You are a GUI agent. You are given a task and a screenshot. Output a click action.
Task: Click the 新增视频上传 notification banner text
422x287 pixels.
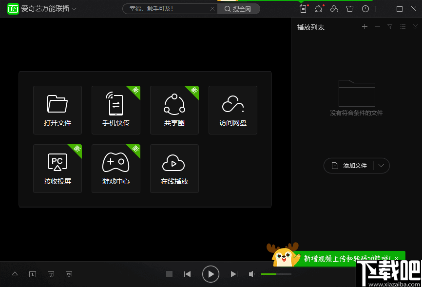click(x=347, y=258)
